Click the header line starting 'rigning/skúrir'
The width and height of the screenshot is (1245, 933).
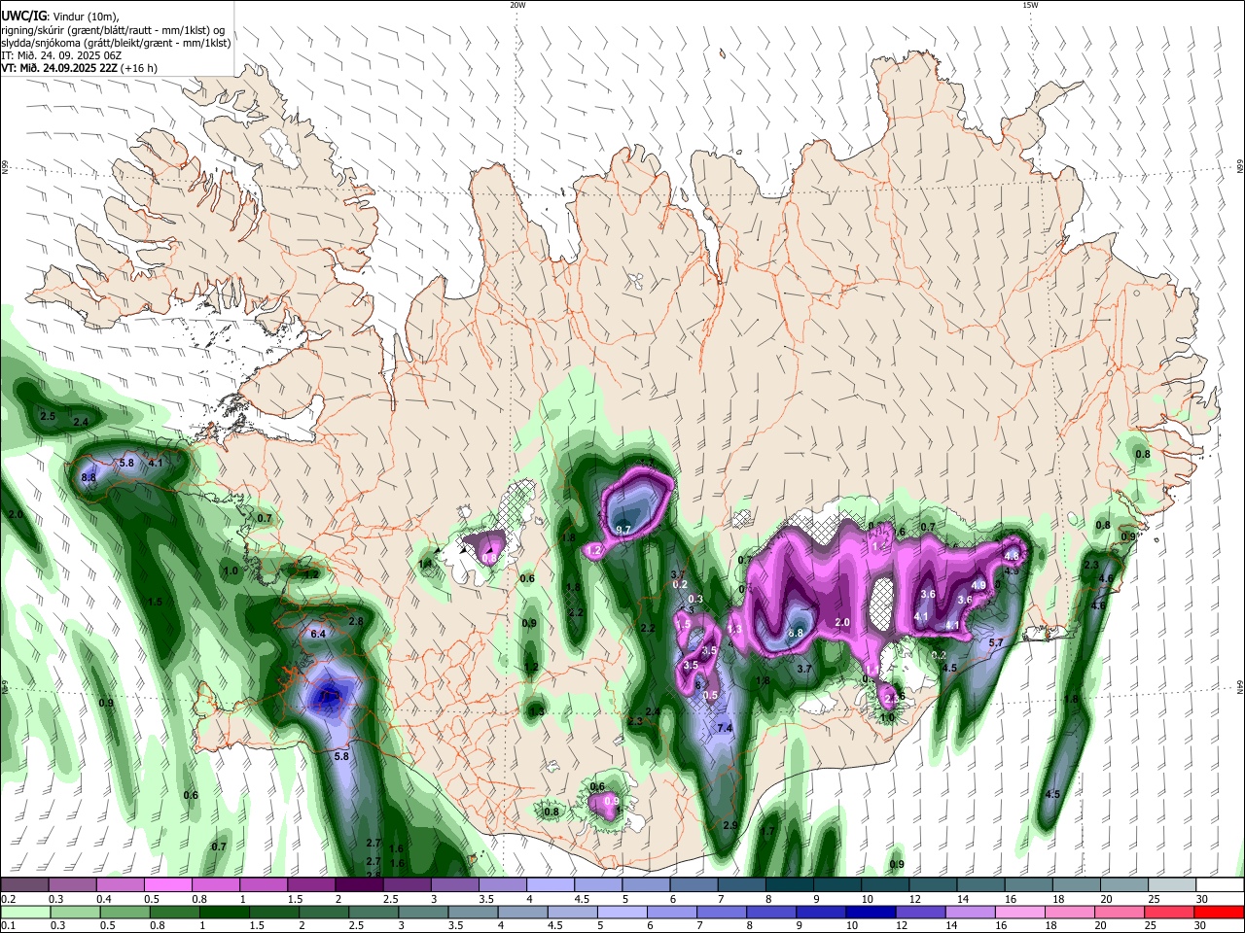113,30
